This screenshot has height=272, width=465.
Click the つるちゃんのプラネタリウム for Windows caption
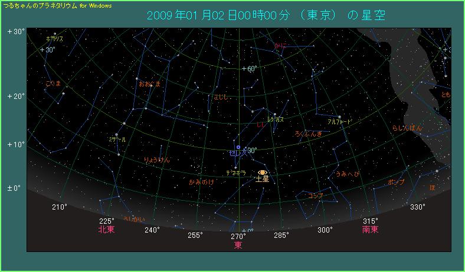pyautogui.click(x=57, y=6)
